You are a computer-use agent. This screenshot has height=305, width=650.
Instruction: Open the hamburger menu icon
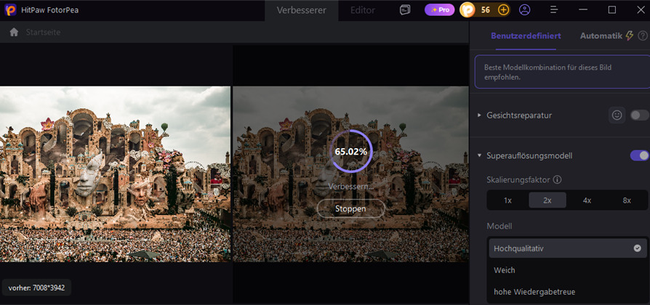(554, 10)
